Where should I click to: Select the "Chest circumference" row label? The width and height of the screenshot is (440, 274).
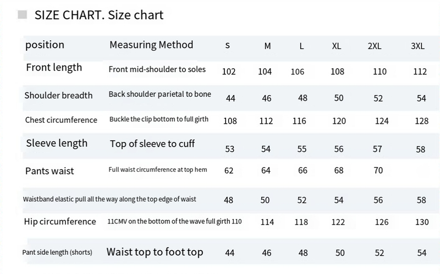click(61, 120)
